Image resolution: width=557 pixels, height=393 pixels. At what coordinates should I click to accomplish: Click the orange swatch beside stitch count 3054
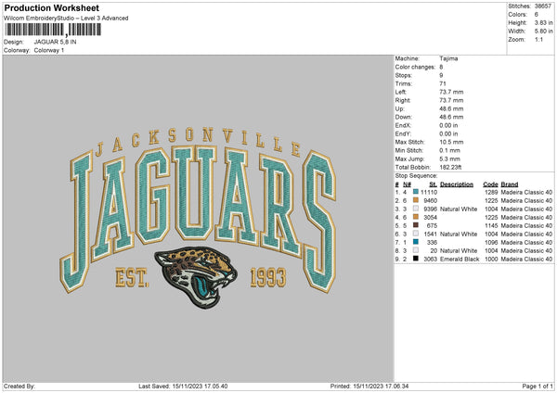coord(416,217)
